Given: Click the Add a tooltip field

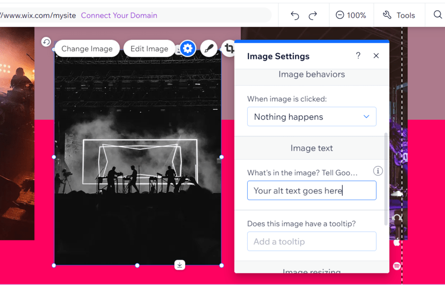Looking at the screenshot, I should tap(312, 242).
